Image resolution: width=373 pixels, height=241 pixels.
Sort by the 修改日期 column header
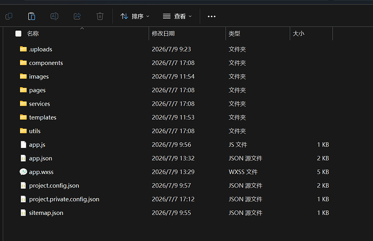coord(163,34)
